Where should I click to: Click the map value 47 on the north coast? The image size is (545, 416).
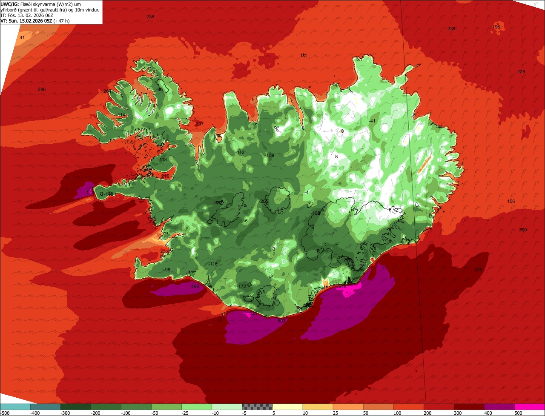pyautogui.click(x=336, y=85)
